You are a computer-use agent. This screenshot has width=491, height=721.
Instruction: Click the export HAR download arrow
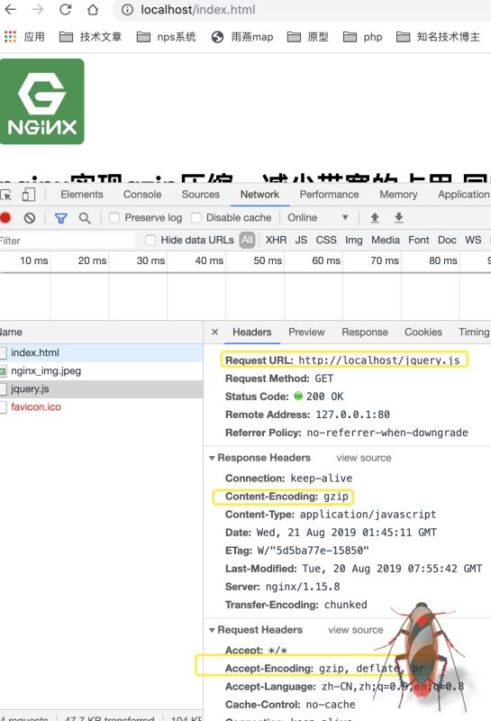tap(398, 217)
